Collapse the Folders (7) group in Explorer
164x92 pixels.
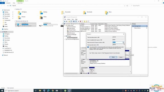15,9
